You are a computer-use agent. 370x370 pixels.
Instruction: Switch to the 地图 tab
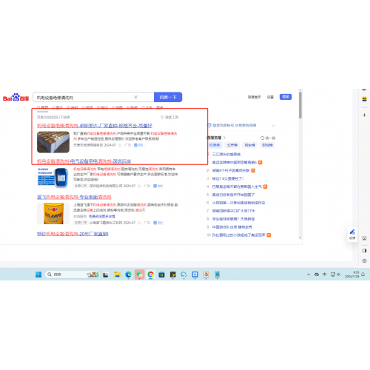click(x=117, y=107)
